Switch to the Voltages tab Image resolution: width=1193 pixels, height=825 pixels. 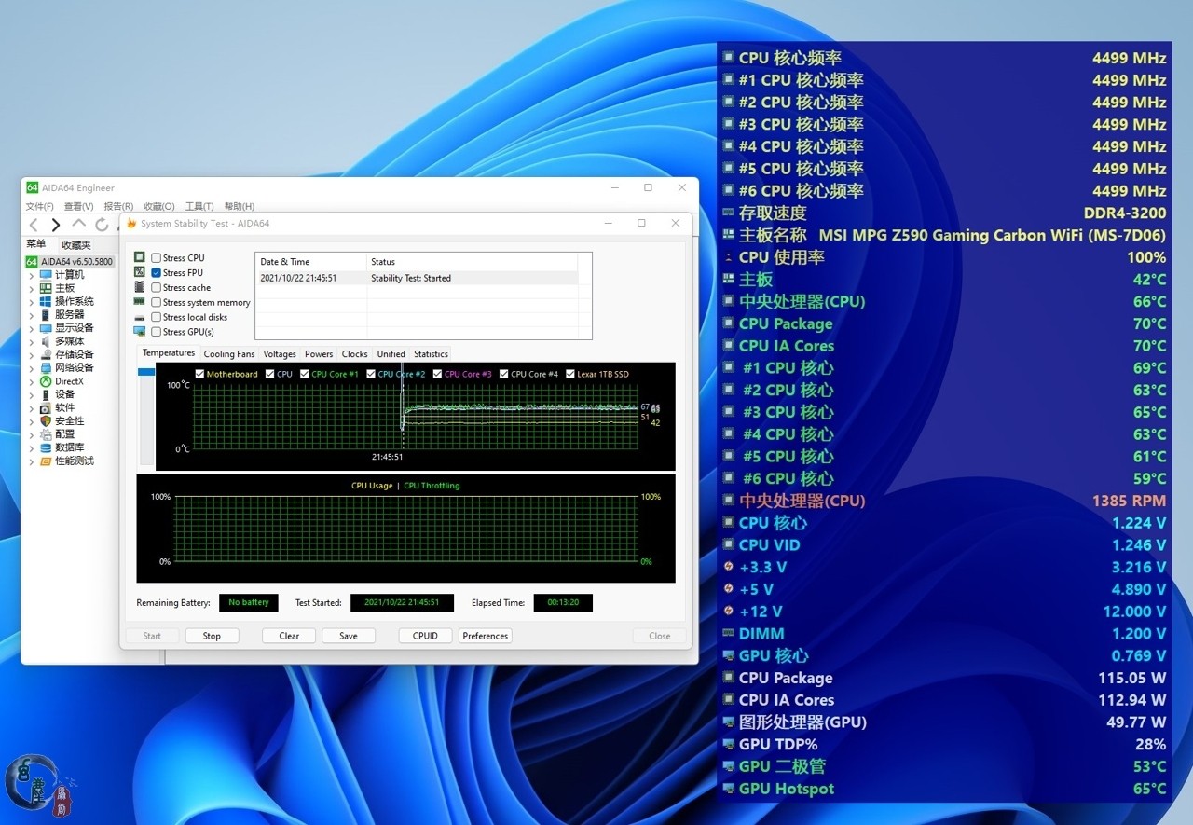[x=280, y=354]
